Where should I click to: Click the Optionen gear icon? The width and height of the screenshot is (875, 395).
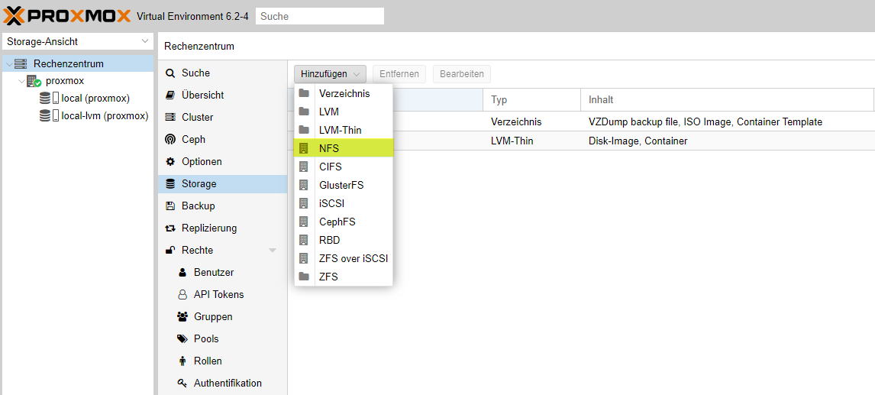[x=170, y=162]
